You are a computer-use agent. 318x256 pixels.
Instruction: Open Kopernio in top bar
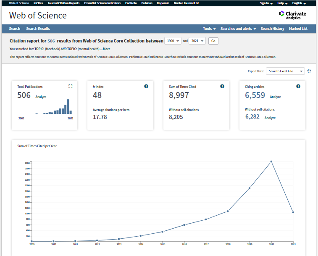click(163, 3)
